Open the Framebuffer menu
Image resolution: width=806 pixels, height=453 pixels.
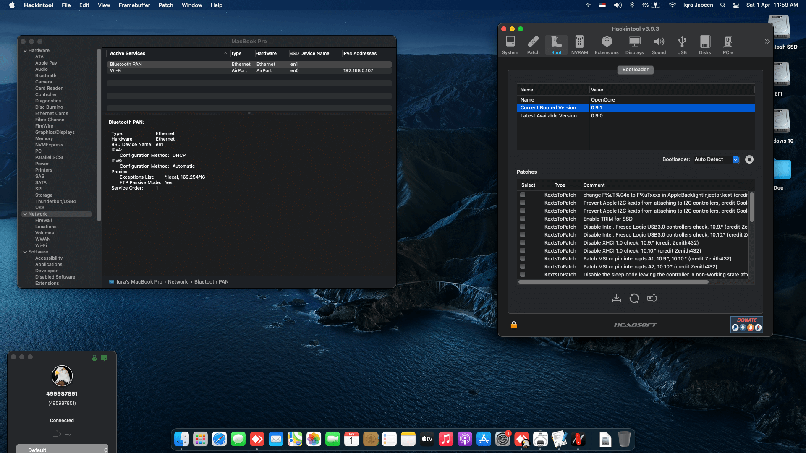click(x=134, y=5)
